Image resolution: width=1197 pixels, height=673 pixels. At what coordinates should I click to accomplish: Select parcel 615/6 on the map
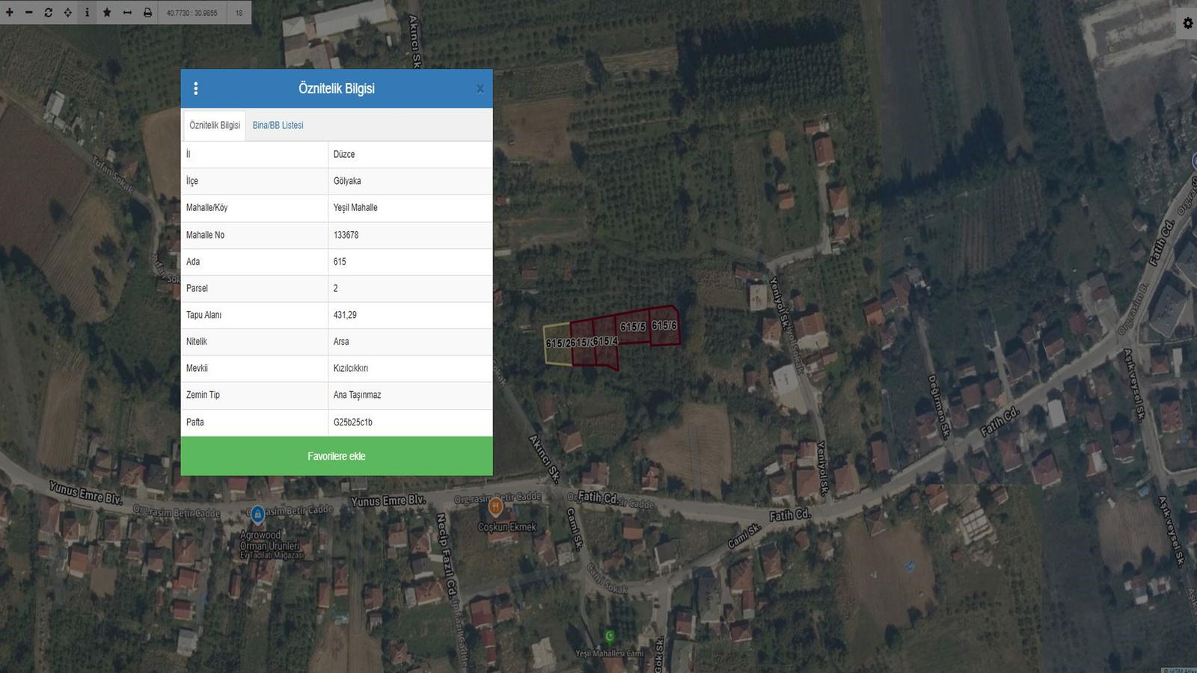664,325
